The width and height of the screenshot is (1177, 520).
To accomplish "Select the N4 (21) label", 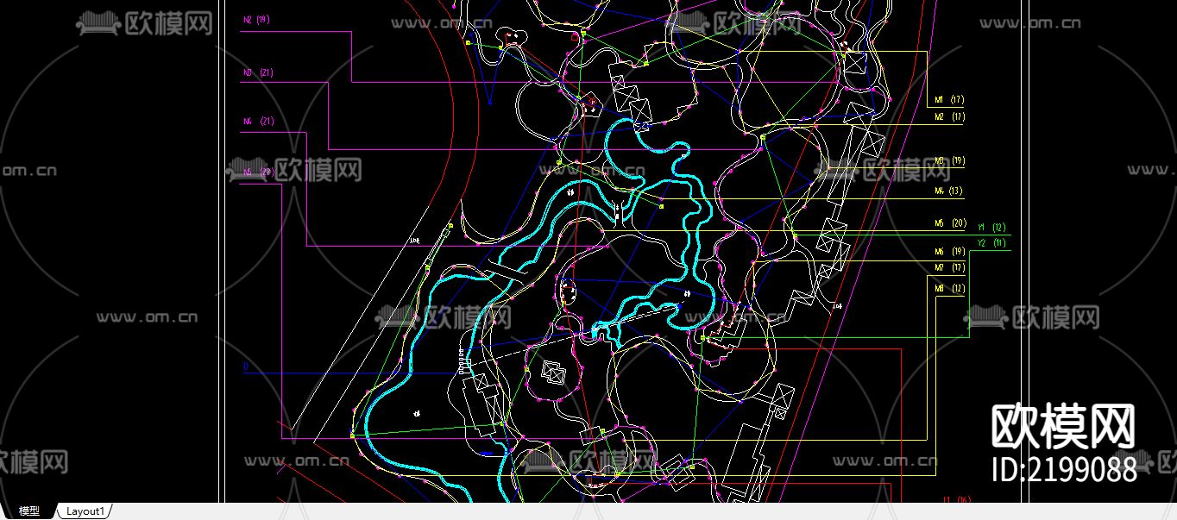I will [x=258, y=122].
